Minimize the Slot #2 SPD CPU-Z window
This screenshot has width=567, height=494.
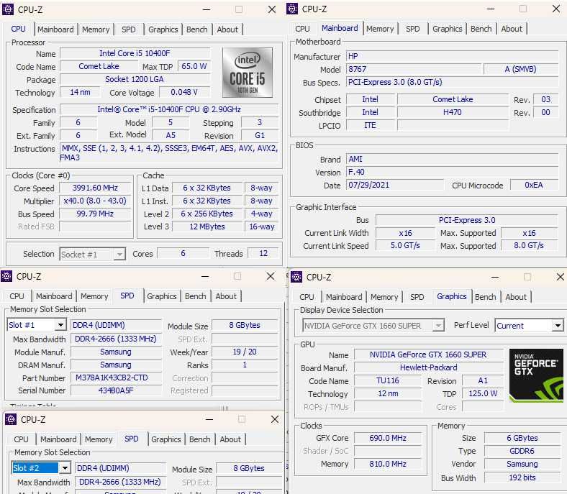[209, 419]
